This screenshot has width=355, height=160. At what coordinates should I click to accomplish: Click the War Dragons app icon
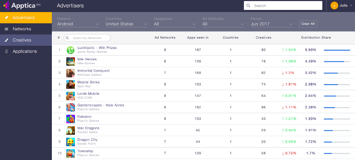tap(70, 130)
